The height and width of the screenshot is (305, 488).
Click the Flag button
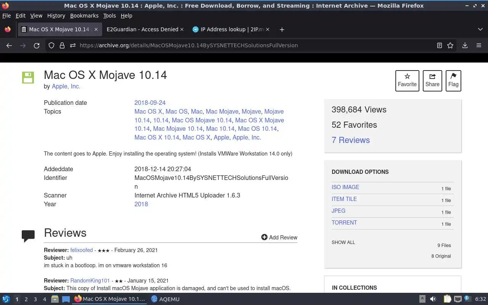453,80
